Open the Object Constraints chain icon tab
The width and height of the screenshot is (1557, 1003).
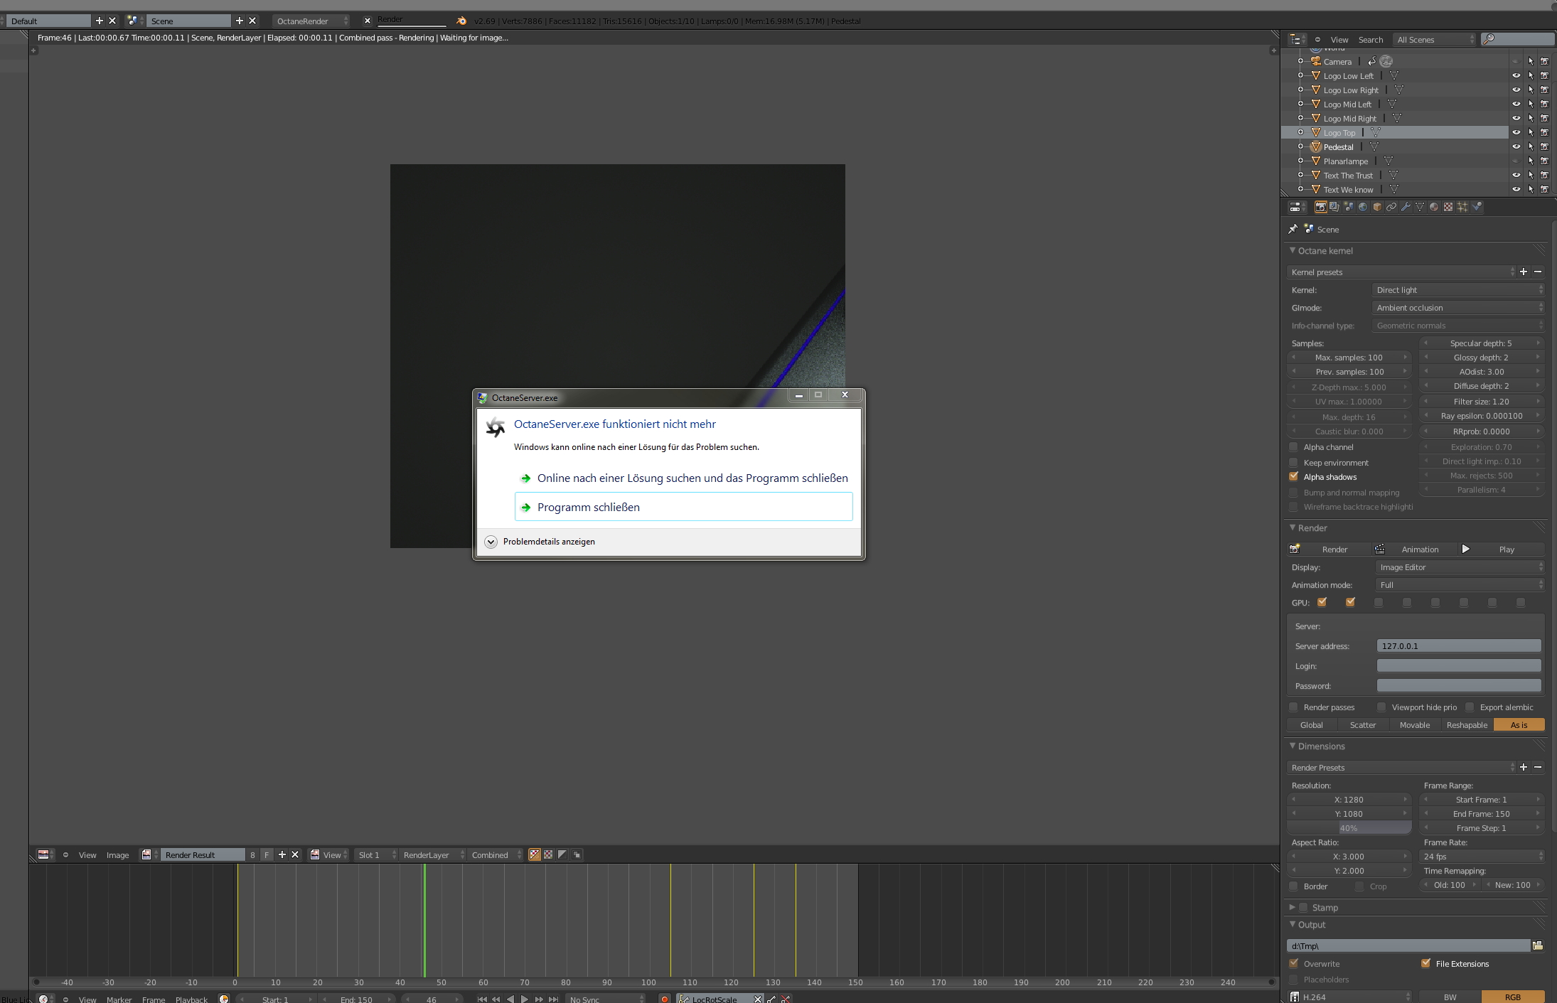1391,207
